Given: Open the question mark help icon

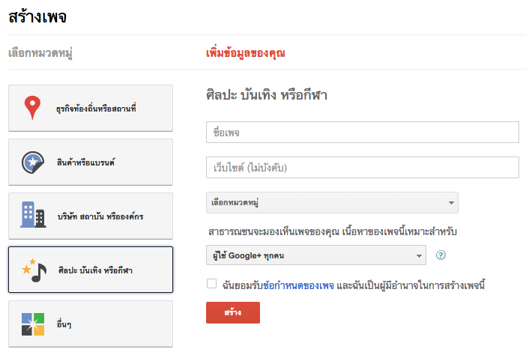Looking at the screenshot, I should (441, 255).
